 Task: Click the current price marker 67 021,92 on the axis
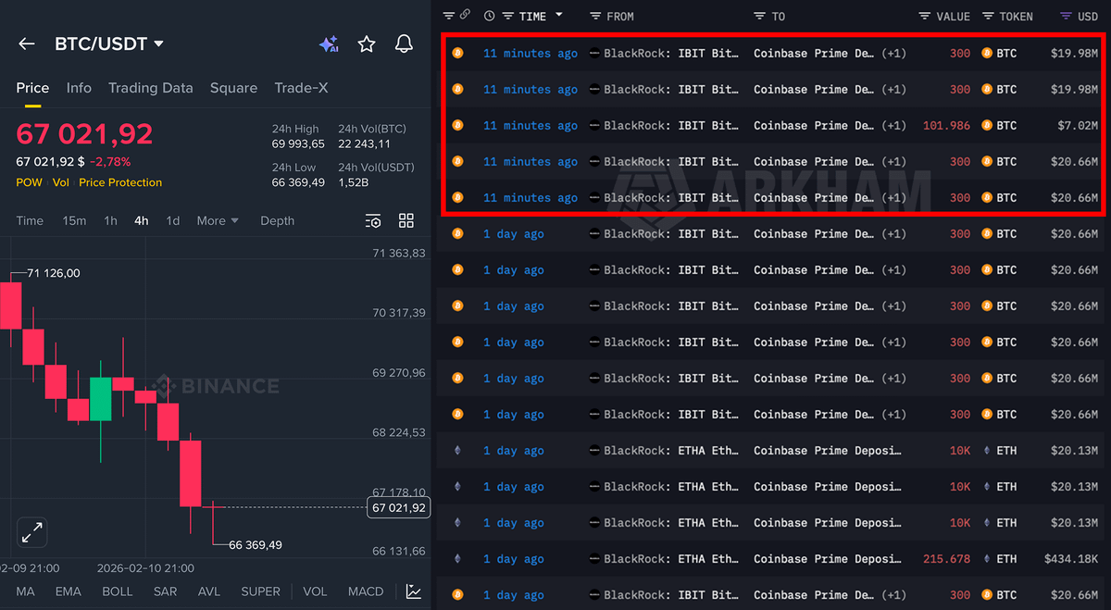(x=398, y=507)
